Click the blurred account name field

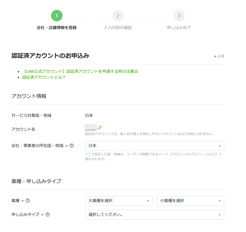point(90,127)
